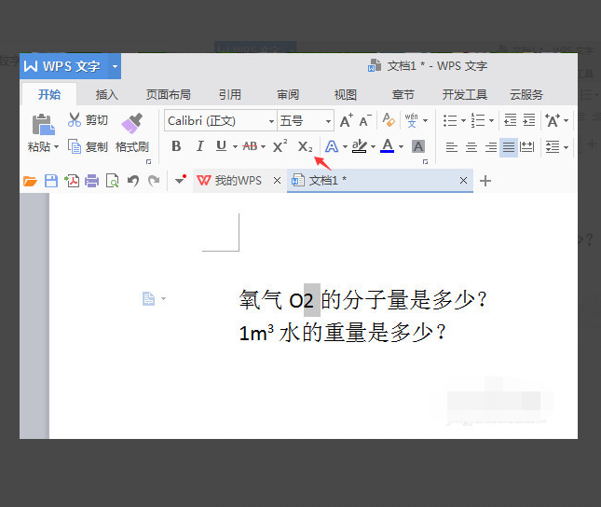Increase font size with A+ button

(x=347, y=120)
